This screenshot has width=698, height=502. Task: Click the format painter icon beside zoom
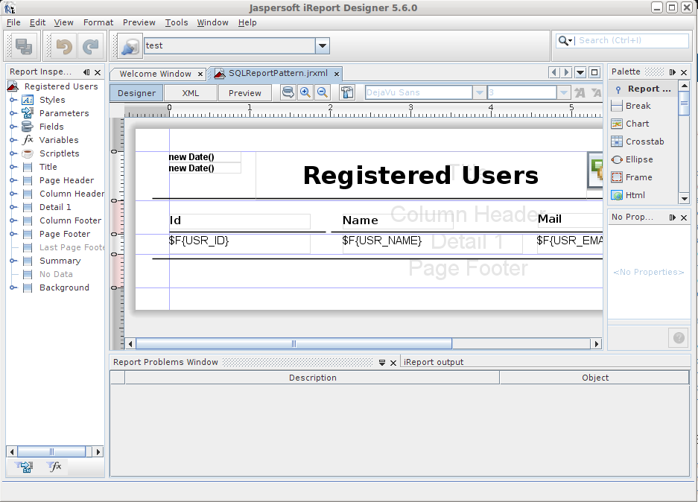347,92
